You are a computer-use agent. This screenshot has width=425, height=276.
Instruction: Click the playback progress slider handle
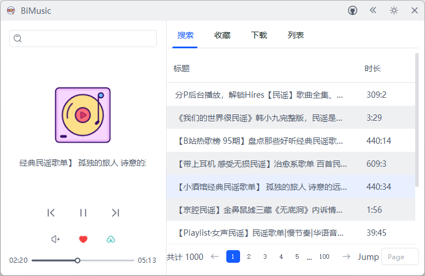(78, 260)
